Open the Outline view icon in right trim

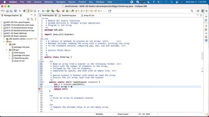tap(206, 20)
